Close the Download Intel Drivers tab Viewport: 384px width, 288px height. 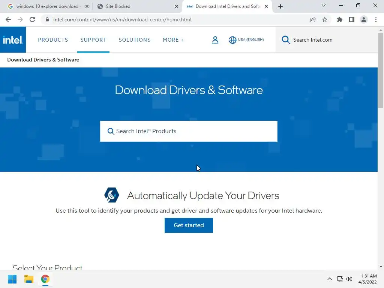(266, 6)
